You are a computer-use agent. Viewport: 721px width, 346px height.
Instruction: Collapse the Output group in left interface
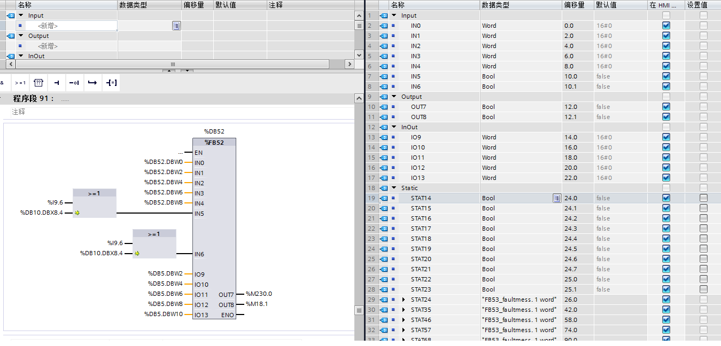21,36
